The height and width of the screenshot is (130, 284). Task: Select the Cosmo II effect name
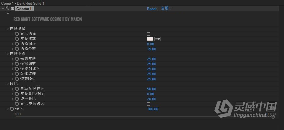click(25, 9)
